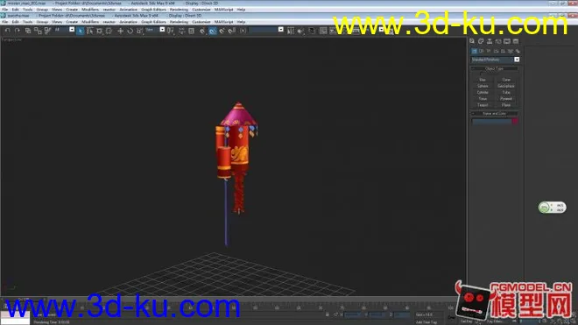Image resolution: width=578 pixels, height=325 pixels.
Task: Open the Rendering menu
Action: [179, 22]
